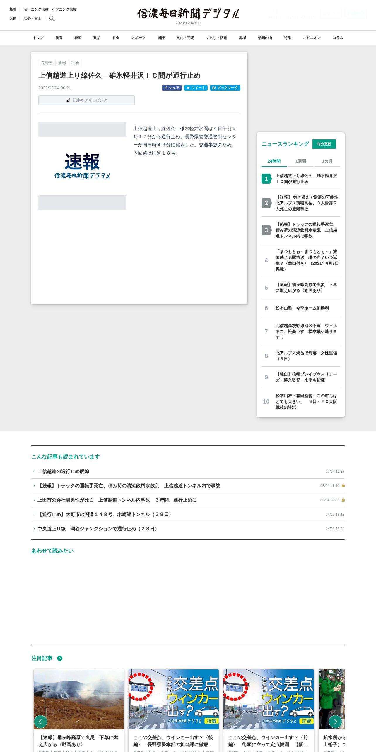This screenshot has height=752, width=376.
Task: Click 新着 link in top-left header
Action: click(13, 9)
